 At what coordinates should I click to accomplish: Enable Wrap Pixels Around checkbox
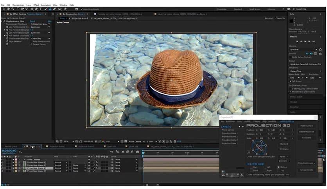31,41
